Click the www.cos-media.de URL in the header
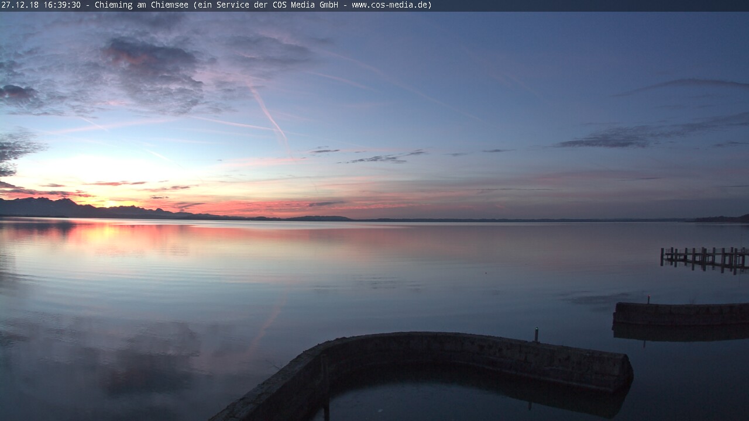This screenshot has width=749, height=421. coord(391,5)
